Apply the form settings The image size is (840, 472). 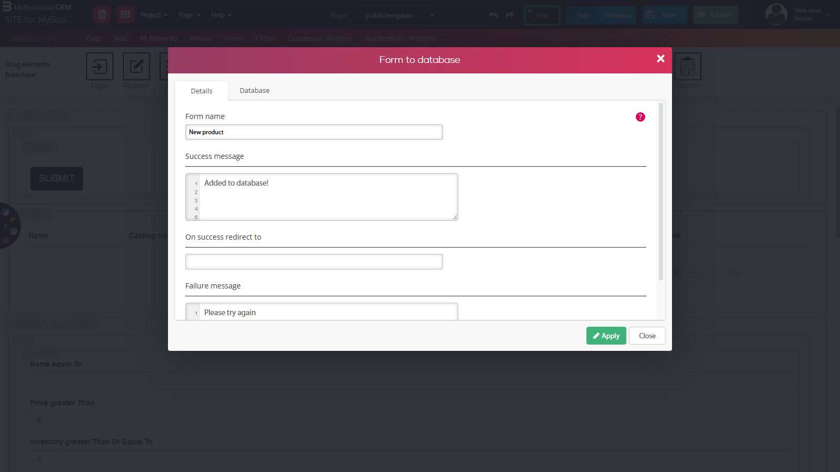point(606,336)
